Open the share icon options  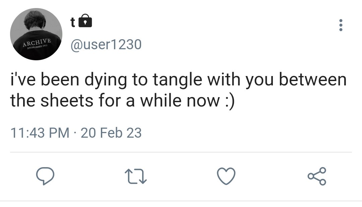click(x=317, y=176)
